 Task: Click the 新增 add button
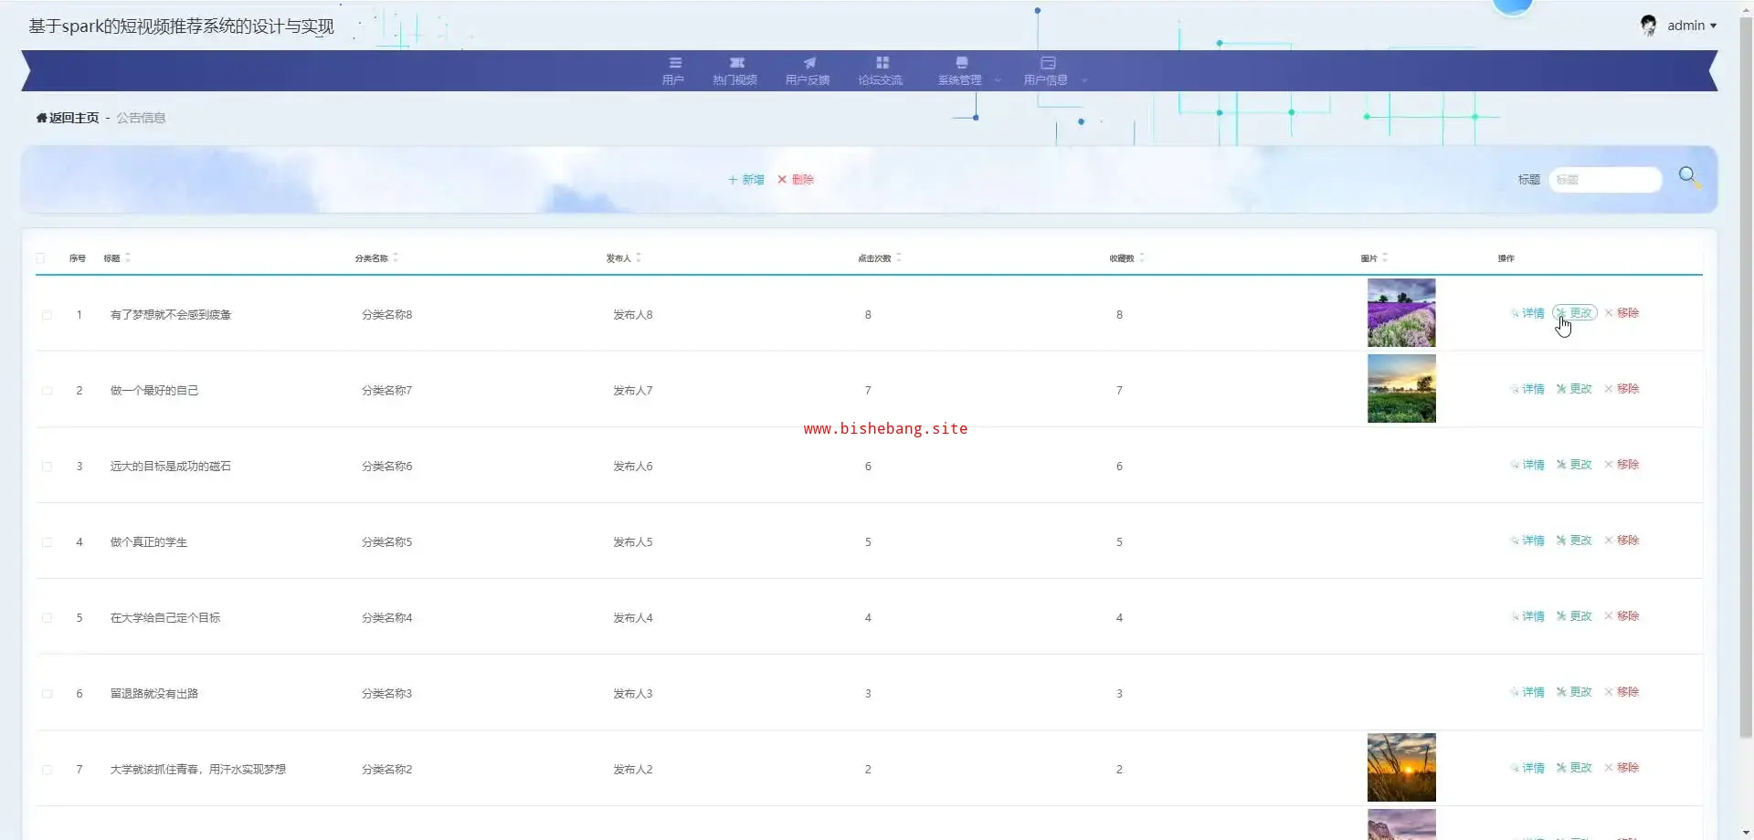pos(745,180)
